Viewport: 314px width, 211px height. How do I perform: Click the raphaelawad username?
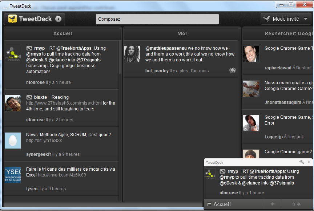tap(278, 68)
